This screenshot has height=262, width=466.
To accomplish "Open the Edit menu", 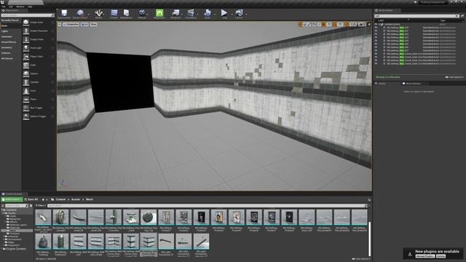I will pyautogui.click(x=11, y=7).
